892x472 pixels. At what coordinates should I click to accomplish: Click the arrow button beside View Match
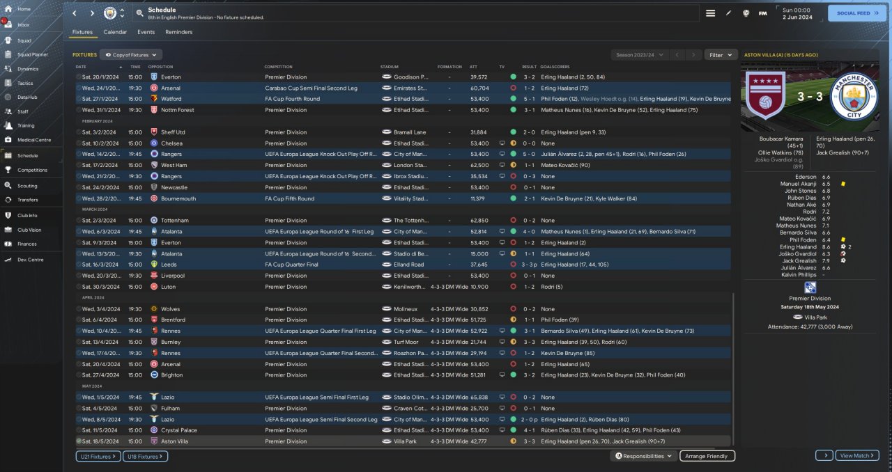824,455
